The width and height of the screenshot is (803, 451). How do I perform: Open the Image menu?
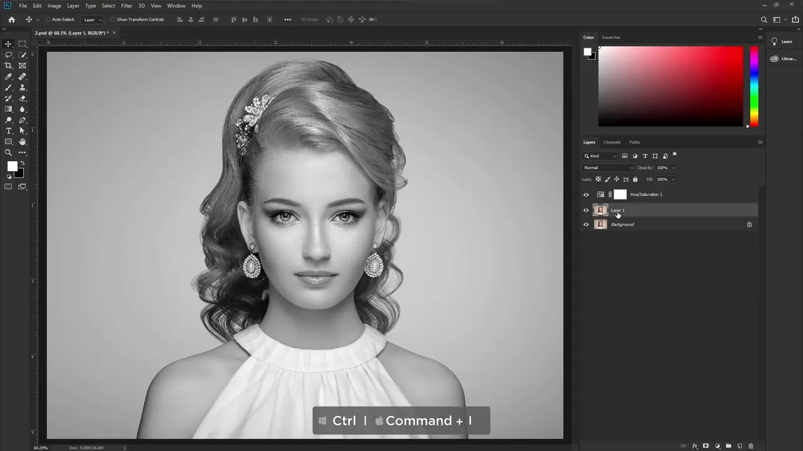[x=55, y=6]
